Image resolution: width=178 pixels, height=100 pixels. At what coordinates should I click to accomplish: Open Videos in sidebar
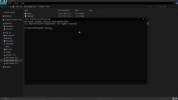[8, 52]
